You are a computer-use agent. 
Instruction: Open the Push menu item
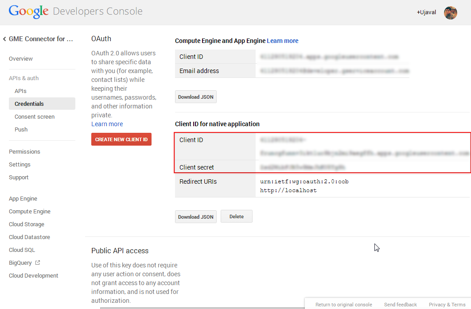pyautogui.click(x=21, y=130)
